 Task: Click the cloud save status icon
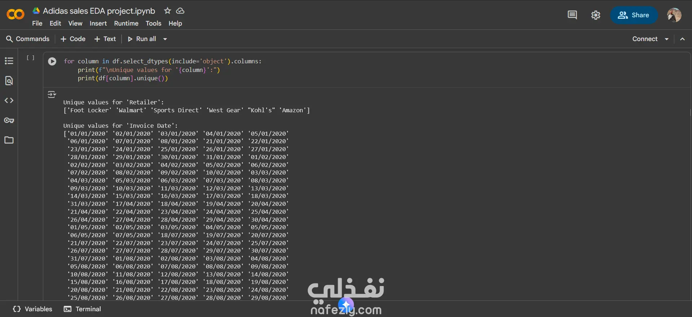[180, 11]
